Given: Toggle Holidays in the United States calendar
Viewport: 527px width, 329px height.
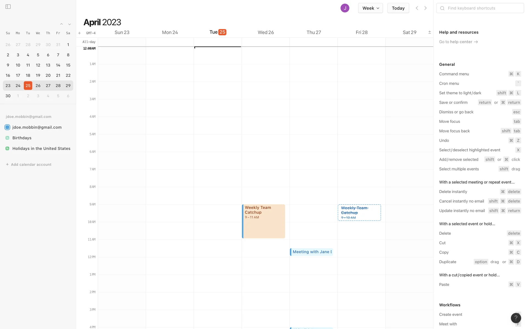Looking at the screenshot, I should [7, 149].
